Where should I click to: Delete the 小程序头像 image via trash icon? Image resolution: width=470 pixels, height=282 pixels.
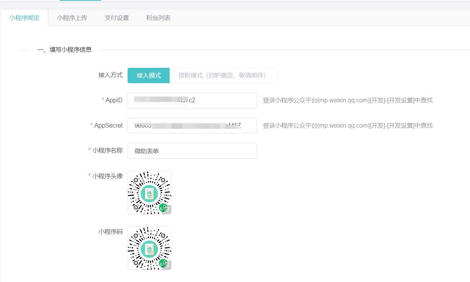click(167, 210)
